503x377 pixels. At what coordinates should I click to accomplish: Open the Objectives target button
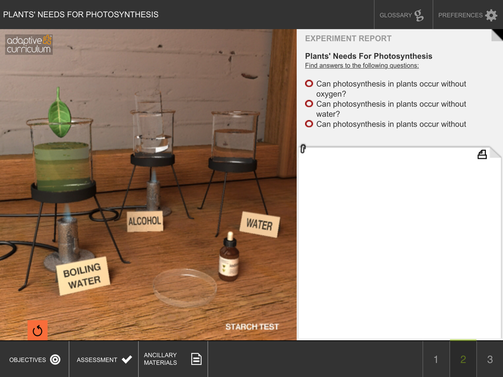pos(34,359)
